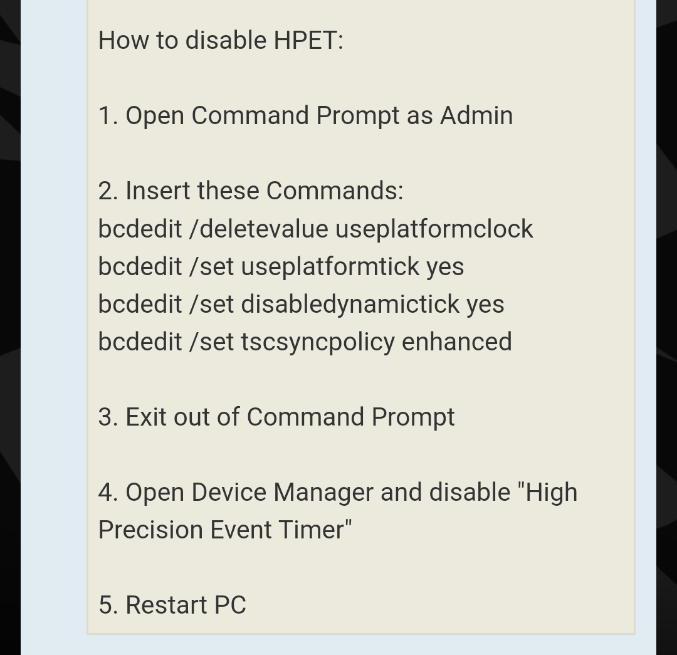
Task: Click the step 5 "Restart PC" line
Action: [x=172, y=605]
